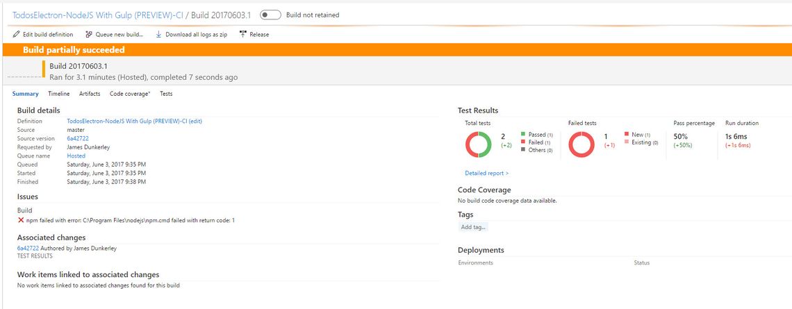The image size is (792, 309).
Task: Click the npm failed with error message
Action: click(131, 220)
